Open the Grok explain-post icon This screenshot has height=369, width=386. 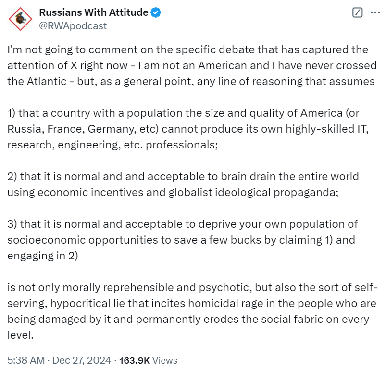357,13
